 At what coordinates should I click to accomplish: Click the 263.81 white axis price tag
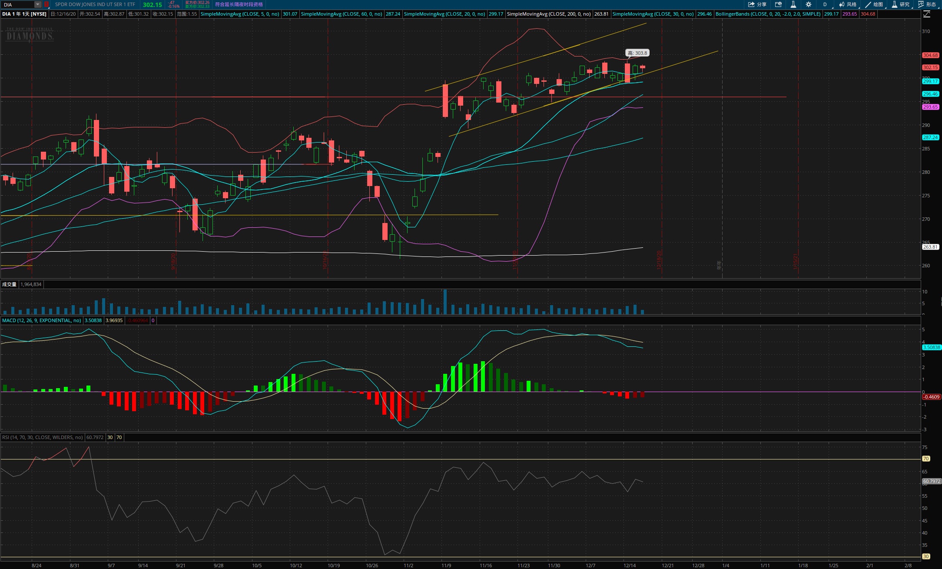click(930, 247)
